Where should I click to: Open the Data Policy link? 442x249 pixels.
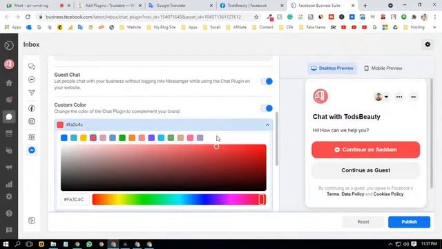[353, 194]
